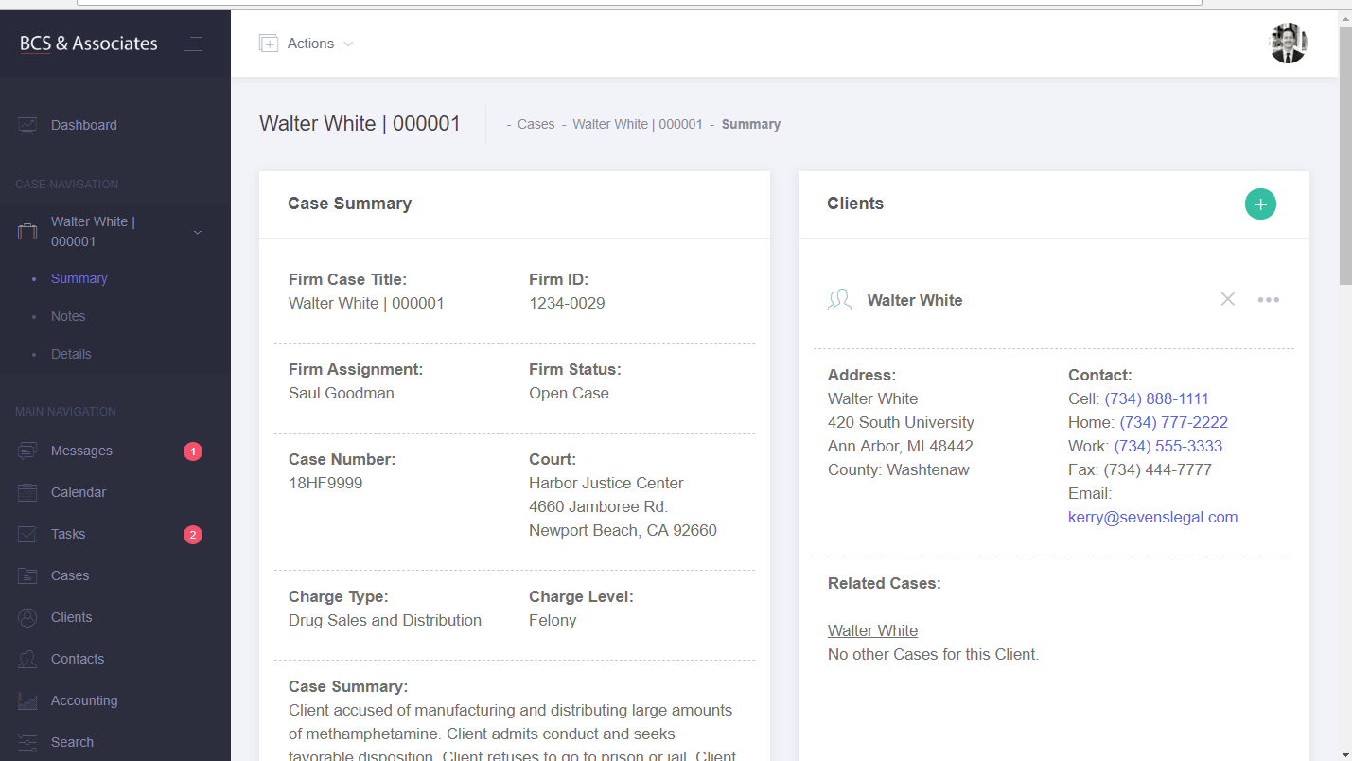Open Clients via its person icon
Viewport: 1352px width, 761px height.
coord(27,618)
